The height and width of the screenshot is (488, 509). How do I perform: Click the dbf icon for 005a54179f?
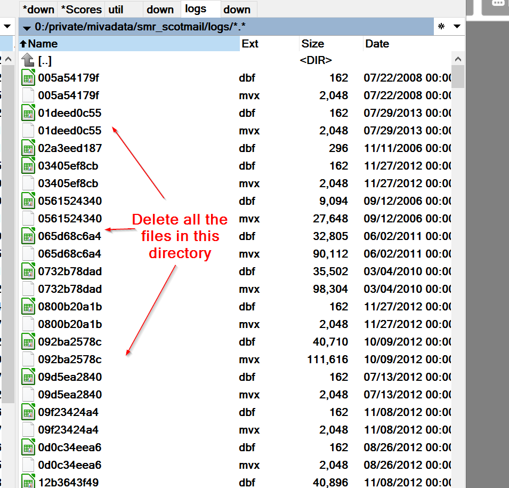click(x=28, y=78)
